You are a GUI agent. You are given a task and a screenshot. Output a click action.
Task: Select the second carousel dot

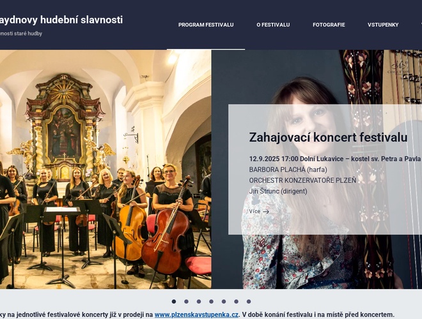[186, 302]
